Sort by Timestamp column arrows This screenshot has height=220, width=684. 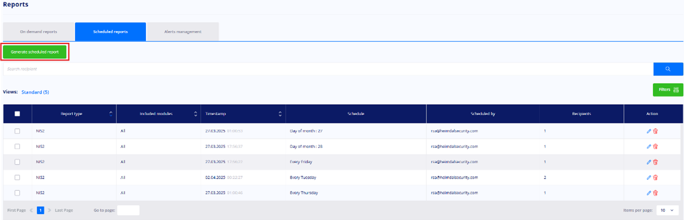(279, 114)
